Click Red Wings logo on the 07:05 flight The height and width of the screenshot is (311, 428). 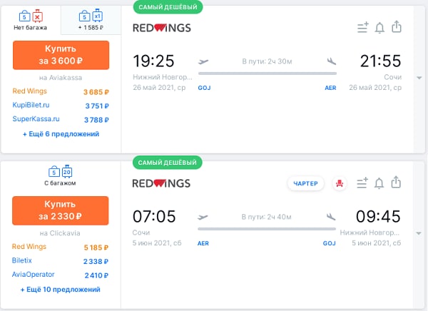[x=161, y=183]
